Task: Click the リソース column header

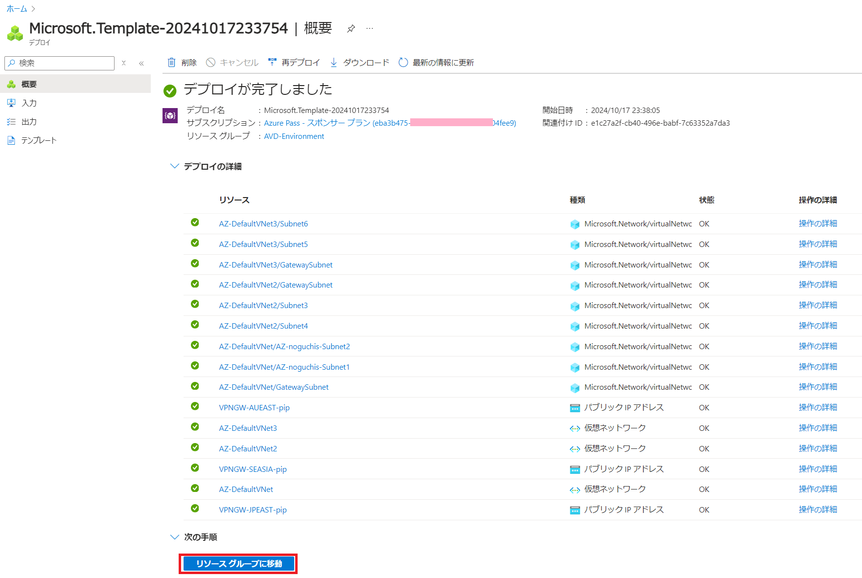Action: click(x=234, y=200)
